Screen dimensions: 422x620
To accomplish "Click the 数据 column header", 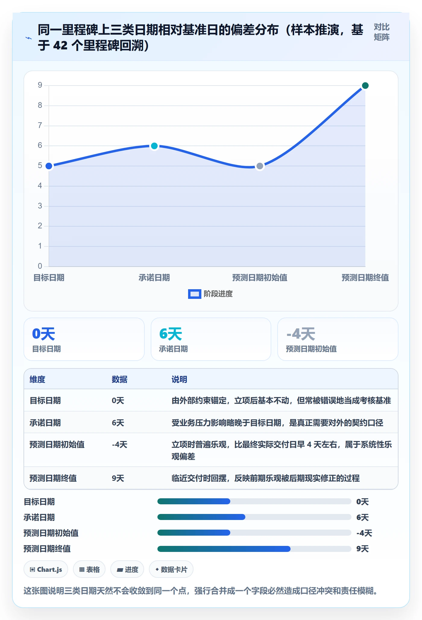I will click(x=120, y=379).
